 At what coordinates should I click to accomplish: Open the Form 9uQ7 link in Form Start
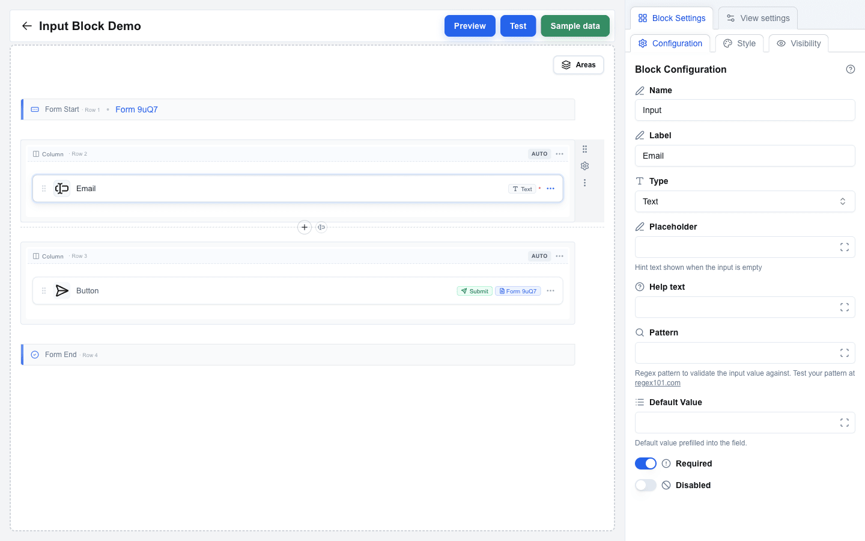136,109
